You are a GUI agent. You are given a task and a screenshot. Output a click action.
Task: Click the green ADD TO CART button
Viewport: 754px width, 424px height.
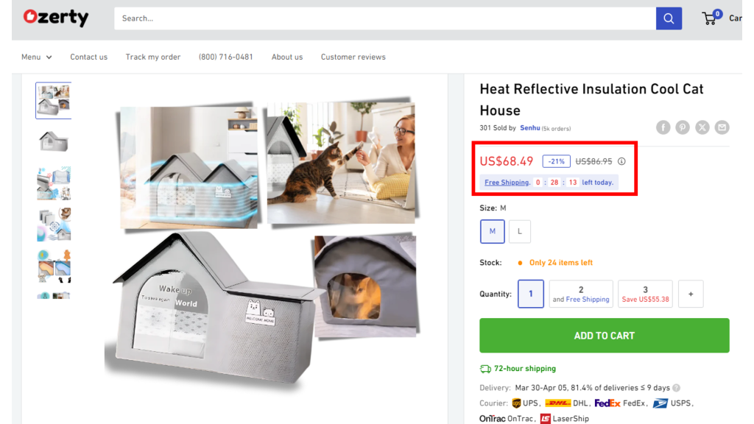[605, 336]
